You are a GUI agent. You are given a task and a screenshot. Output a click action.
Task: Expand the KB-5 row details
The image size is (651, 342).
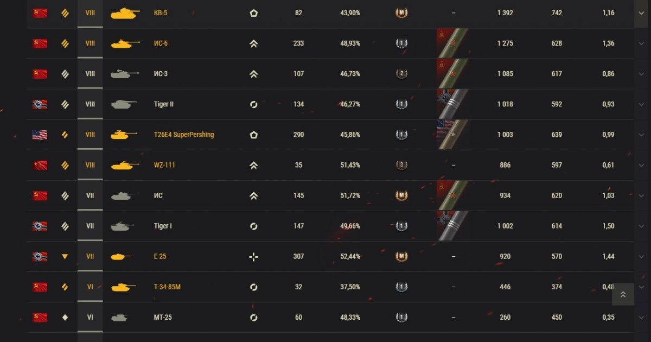(641, 13)
